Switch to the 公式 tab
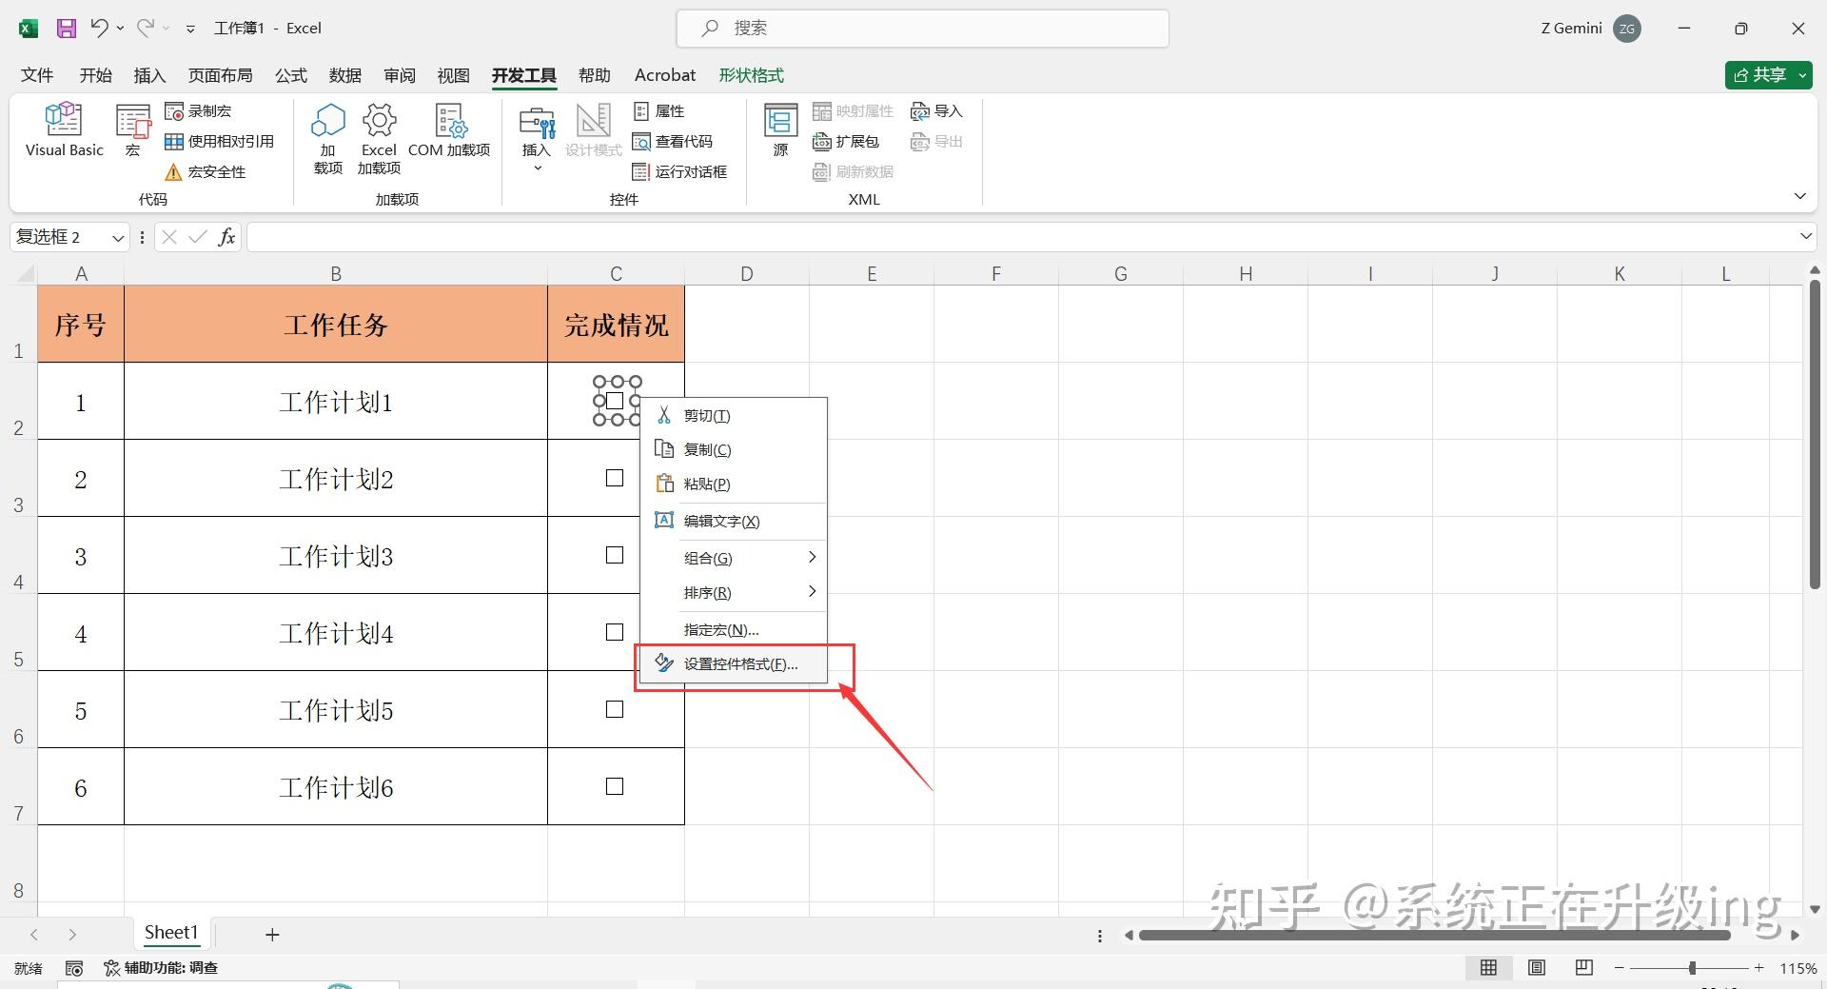Viewport: 1827px width, 989px height. [291, 75]
